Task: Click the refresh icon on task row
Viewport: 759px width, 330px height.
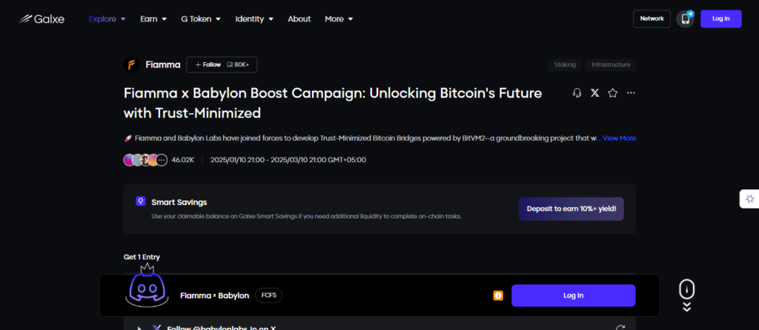Action: pyautogui.click(x=620, y=327)
